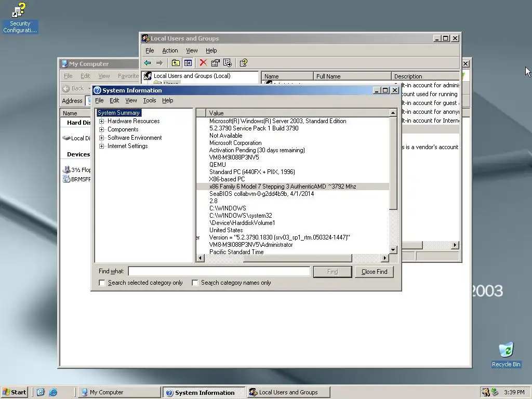The height and width of the screenshot is (399, 532).
Task: Open Edit menu in System Information
Action: pyautogui.click(x=114, y=100)
